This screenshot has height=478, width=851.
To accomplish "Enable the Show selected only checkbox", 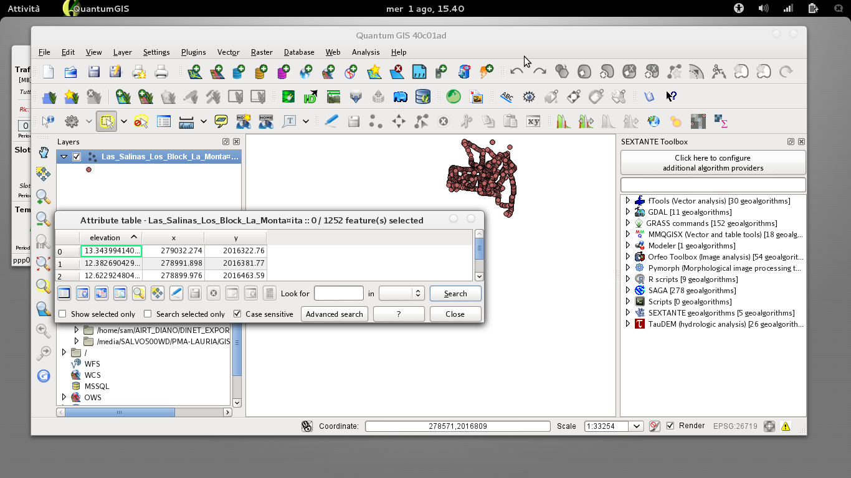I will (x=62, y=314).
